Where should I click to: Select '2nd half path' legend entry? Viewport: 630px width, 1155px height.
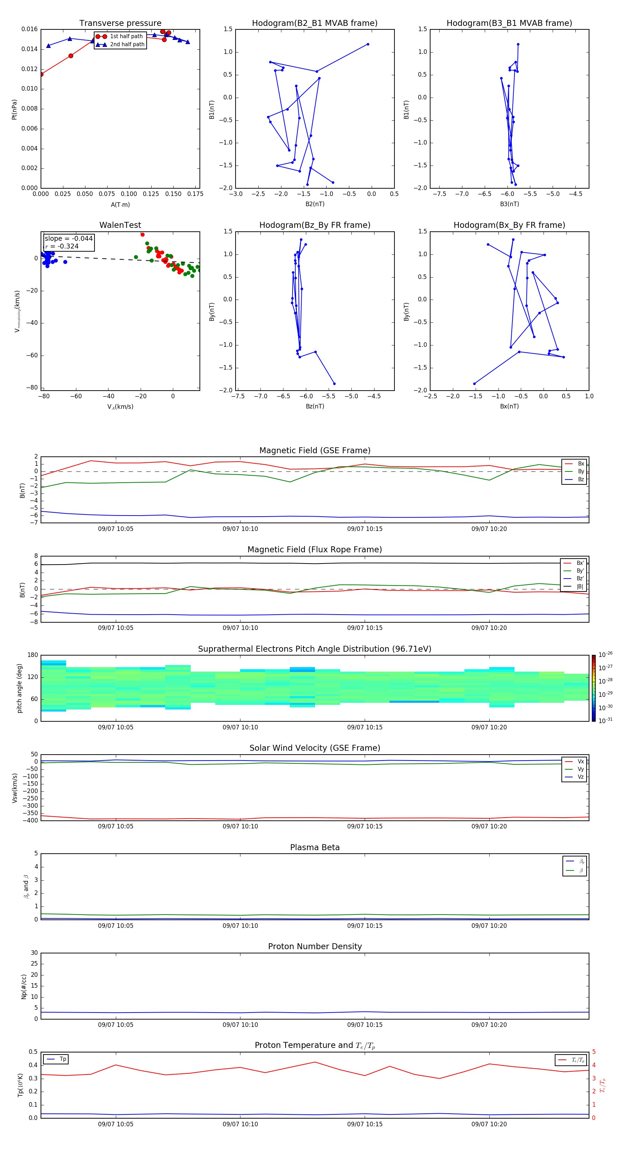pos(120,44)
